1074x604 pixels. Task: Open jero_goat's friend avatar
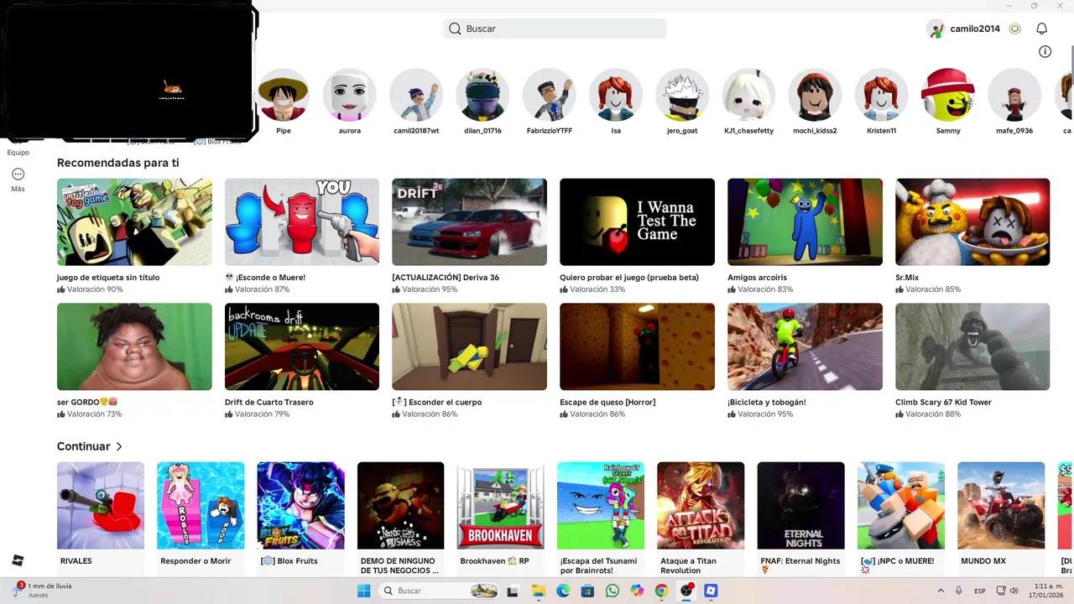[682, 95]
